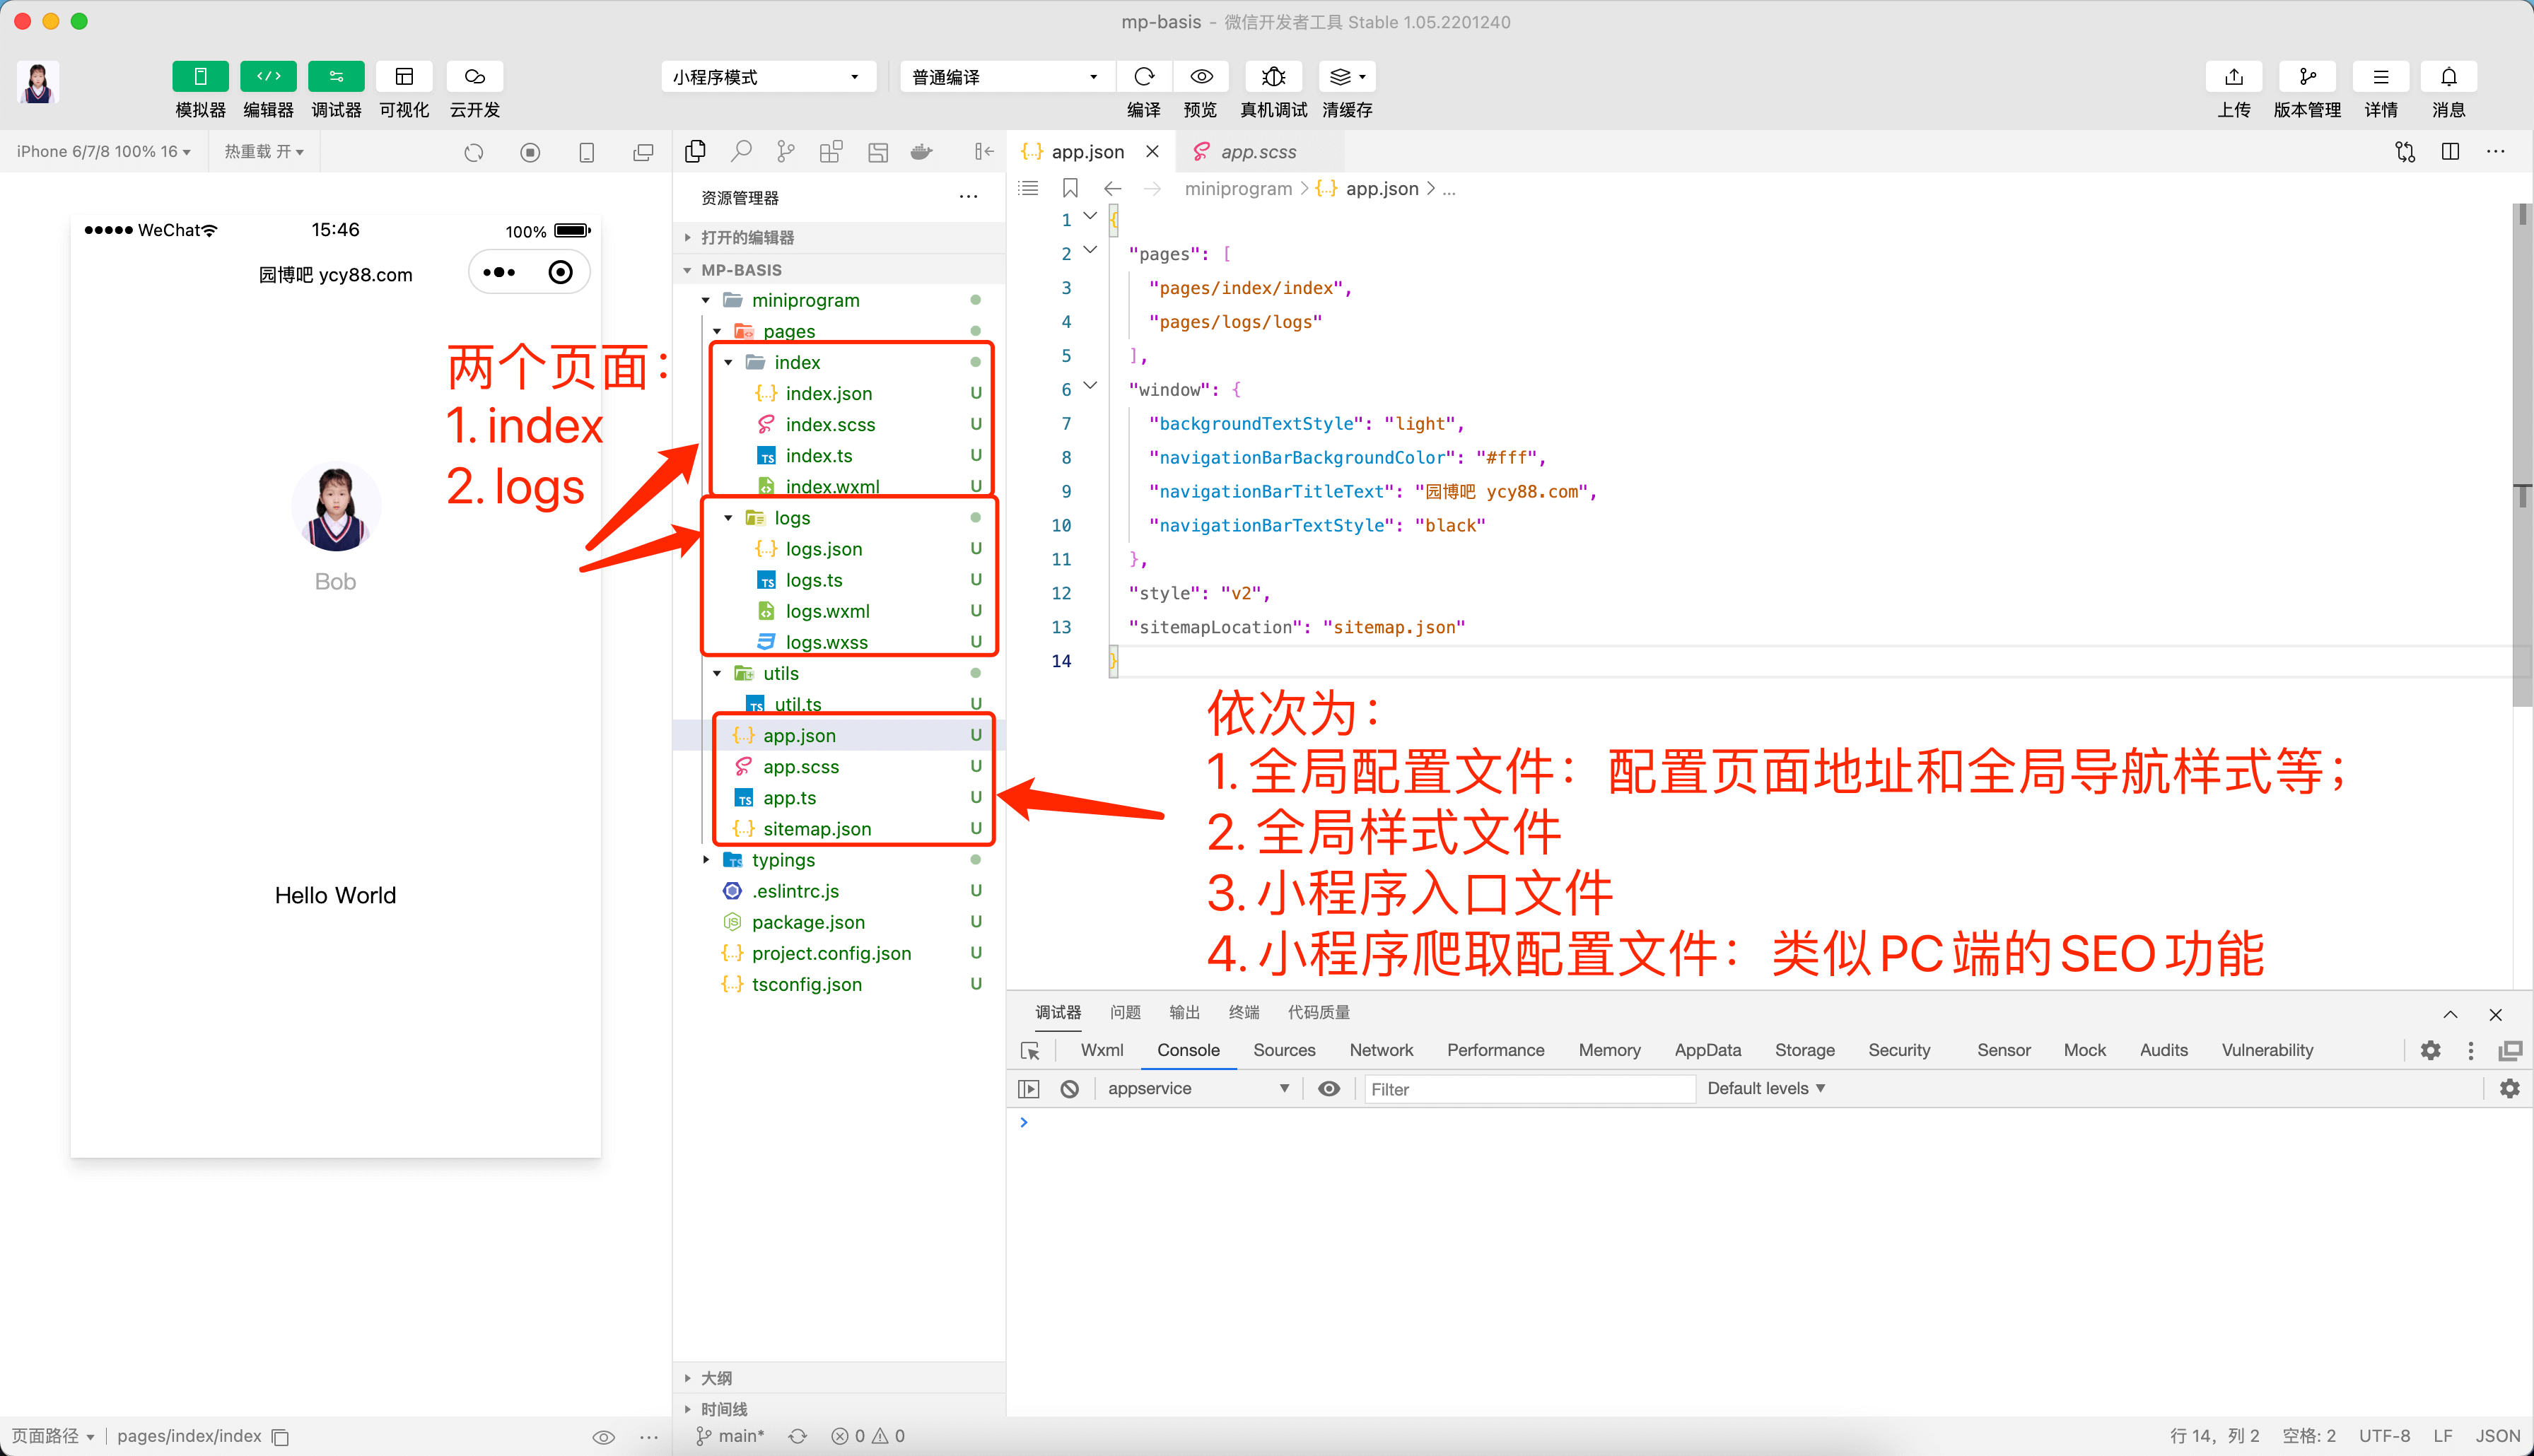
Task: Open the source control branch icon
Action: (786, 151)
